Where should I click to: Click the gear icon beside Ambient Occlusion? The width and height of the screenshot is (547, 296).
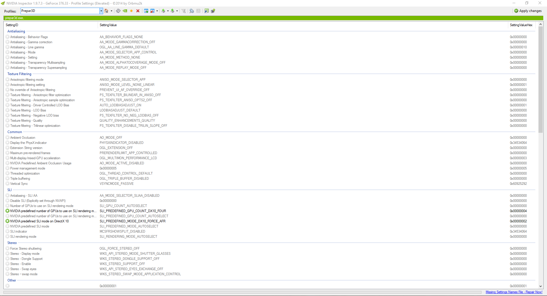[7, 138]
